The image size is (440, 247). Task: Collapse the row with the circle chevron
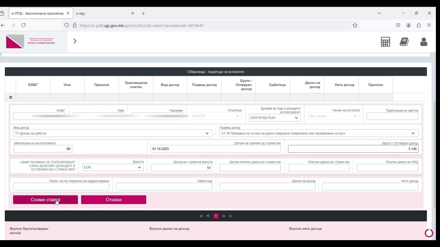[x=11, y=97]
